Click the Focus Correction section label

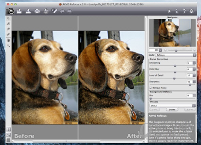pyautogui.click(x=159, y=59)
